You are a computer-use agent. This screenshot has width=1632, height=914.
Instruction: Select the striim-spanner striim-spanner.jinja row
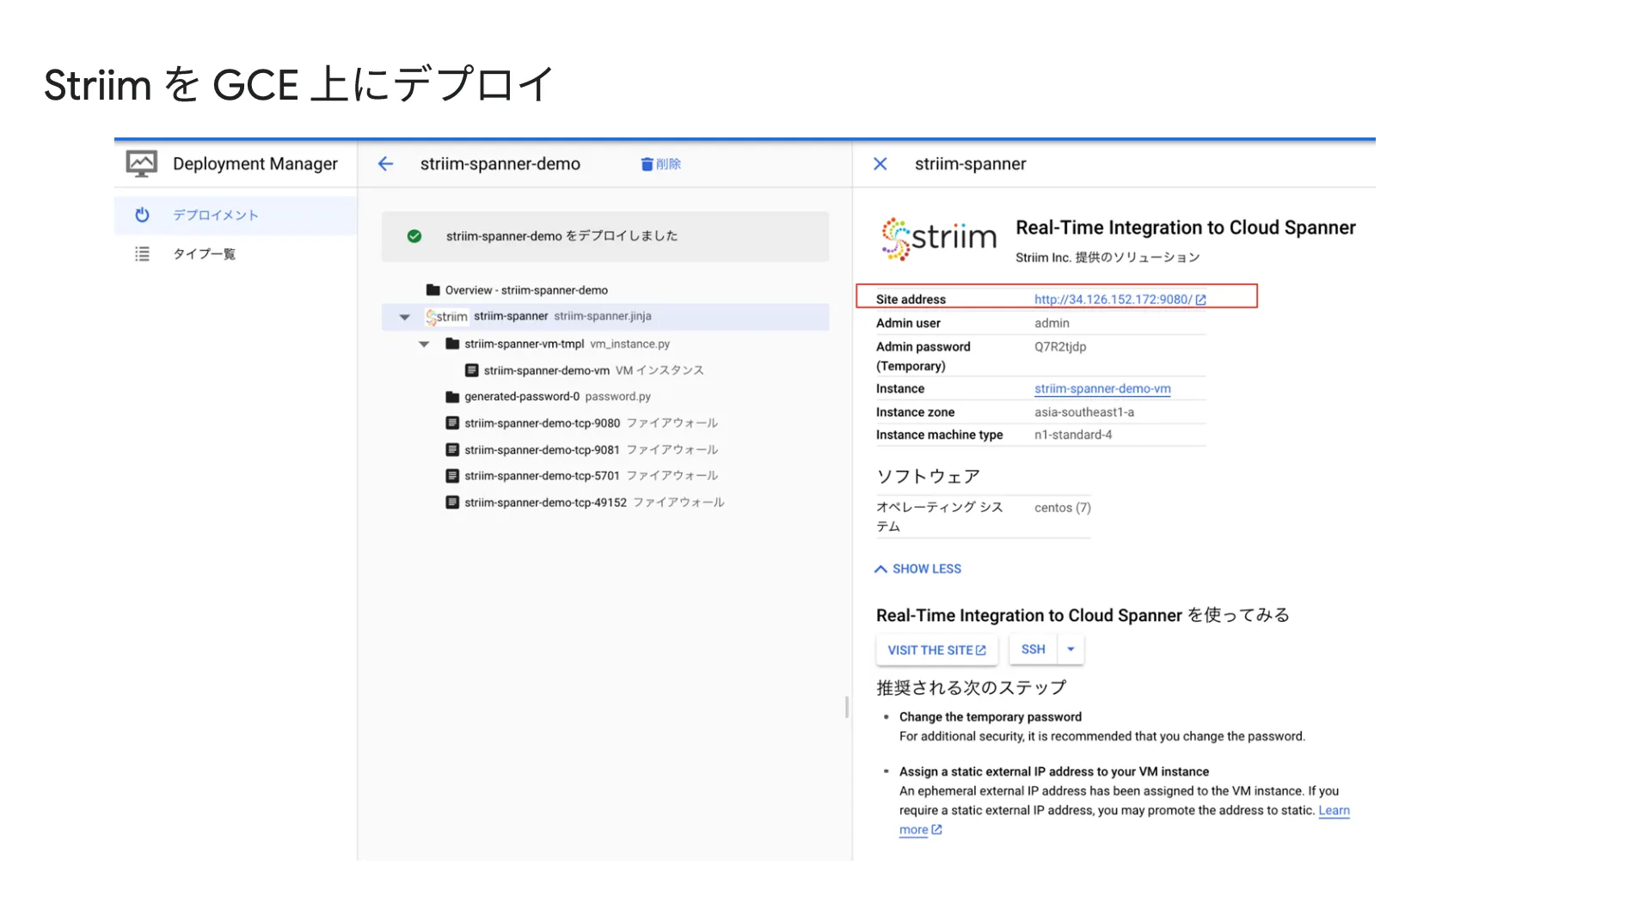click(605, 317)
